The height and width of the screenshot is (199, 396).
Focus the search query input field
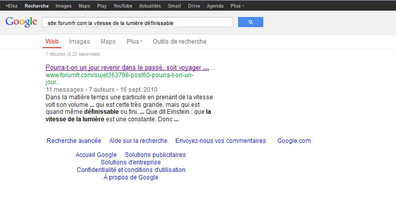[x=137, y=22]
